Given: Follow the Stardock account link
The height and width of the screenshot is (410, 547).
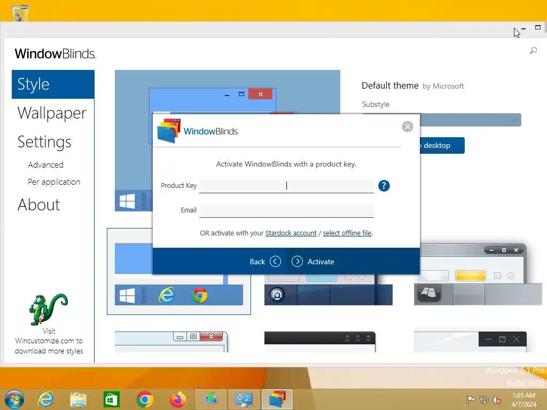Looking at the screenshot, I should (x=291, y=233).
